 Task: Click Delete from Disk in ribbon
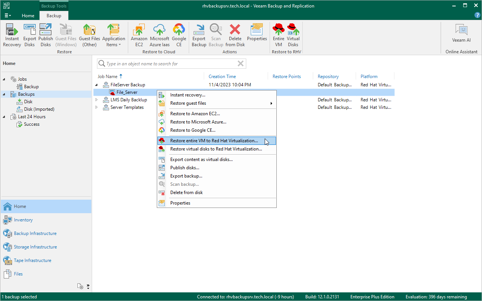(235, 35)
